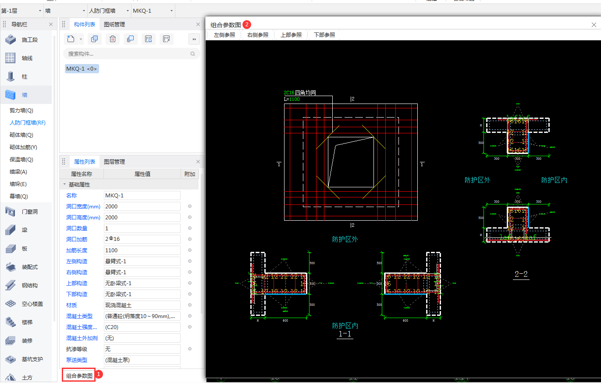Click the 洞口宽度 value field 2000
The height and width of the screenshot is (383, 601).
142,206
